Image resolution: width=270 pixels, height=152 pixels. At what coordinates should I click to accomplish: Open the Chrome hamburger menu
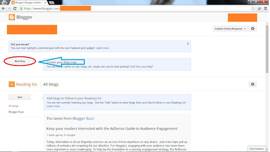[x=265, y=8]
